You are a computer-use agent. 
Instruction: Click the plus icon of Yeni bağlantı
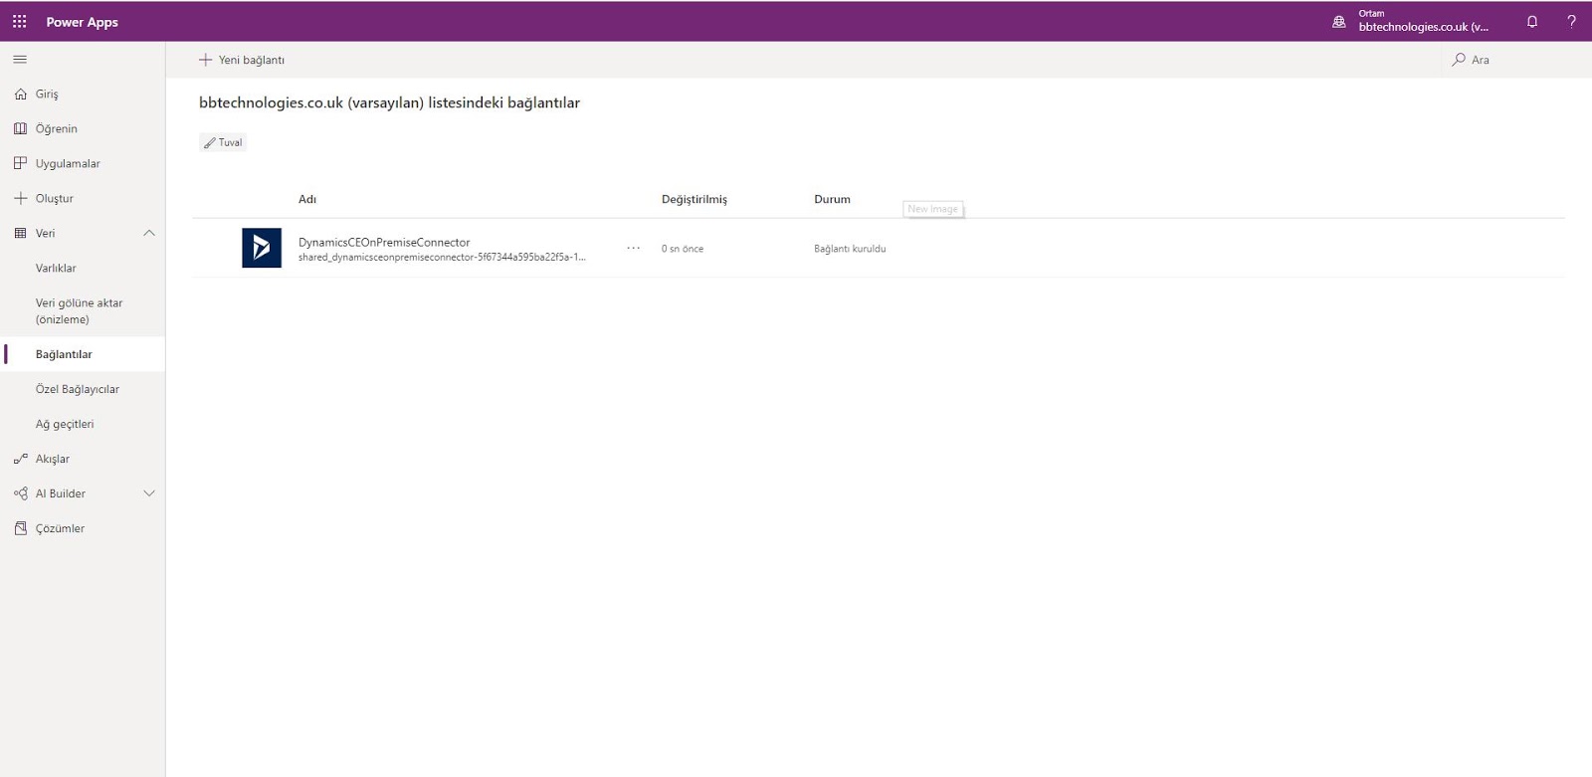[x=205, y=60]
